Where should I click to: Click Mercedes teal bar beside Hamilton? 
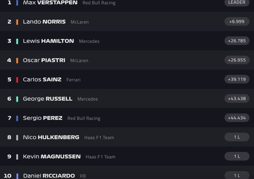(17, 41)
